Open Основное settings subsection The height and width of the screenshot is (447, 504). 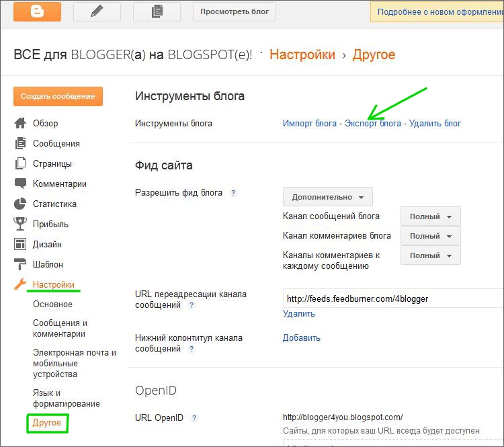[52, 304]
